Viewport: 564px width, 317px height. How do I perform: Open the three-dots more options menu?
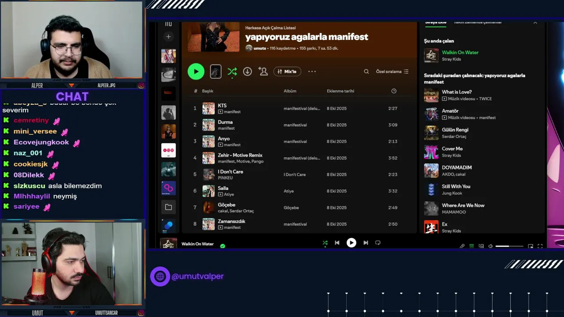click(x=312, y=71)
